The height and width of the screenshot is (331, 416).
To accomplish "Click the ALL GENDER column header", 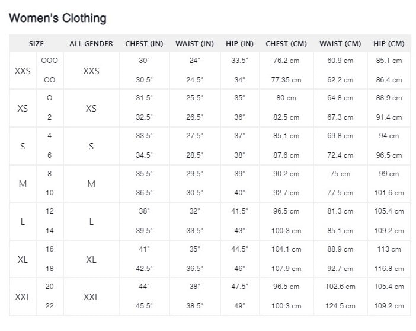I will pos(91,43).
